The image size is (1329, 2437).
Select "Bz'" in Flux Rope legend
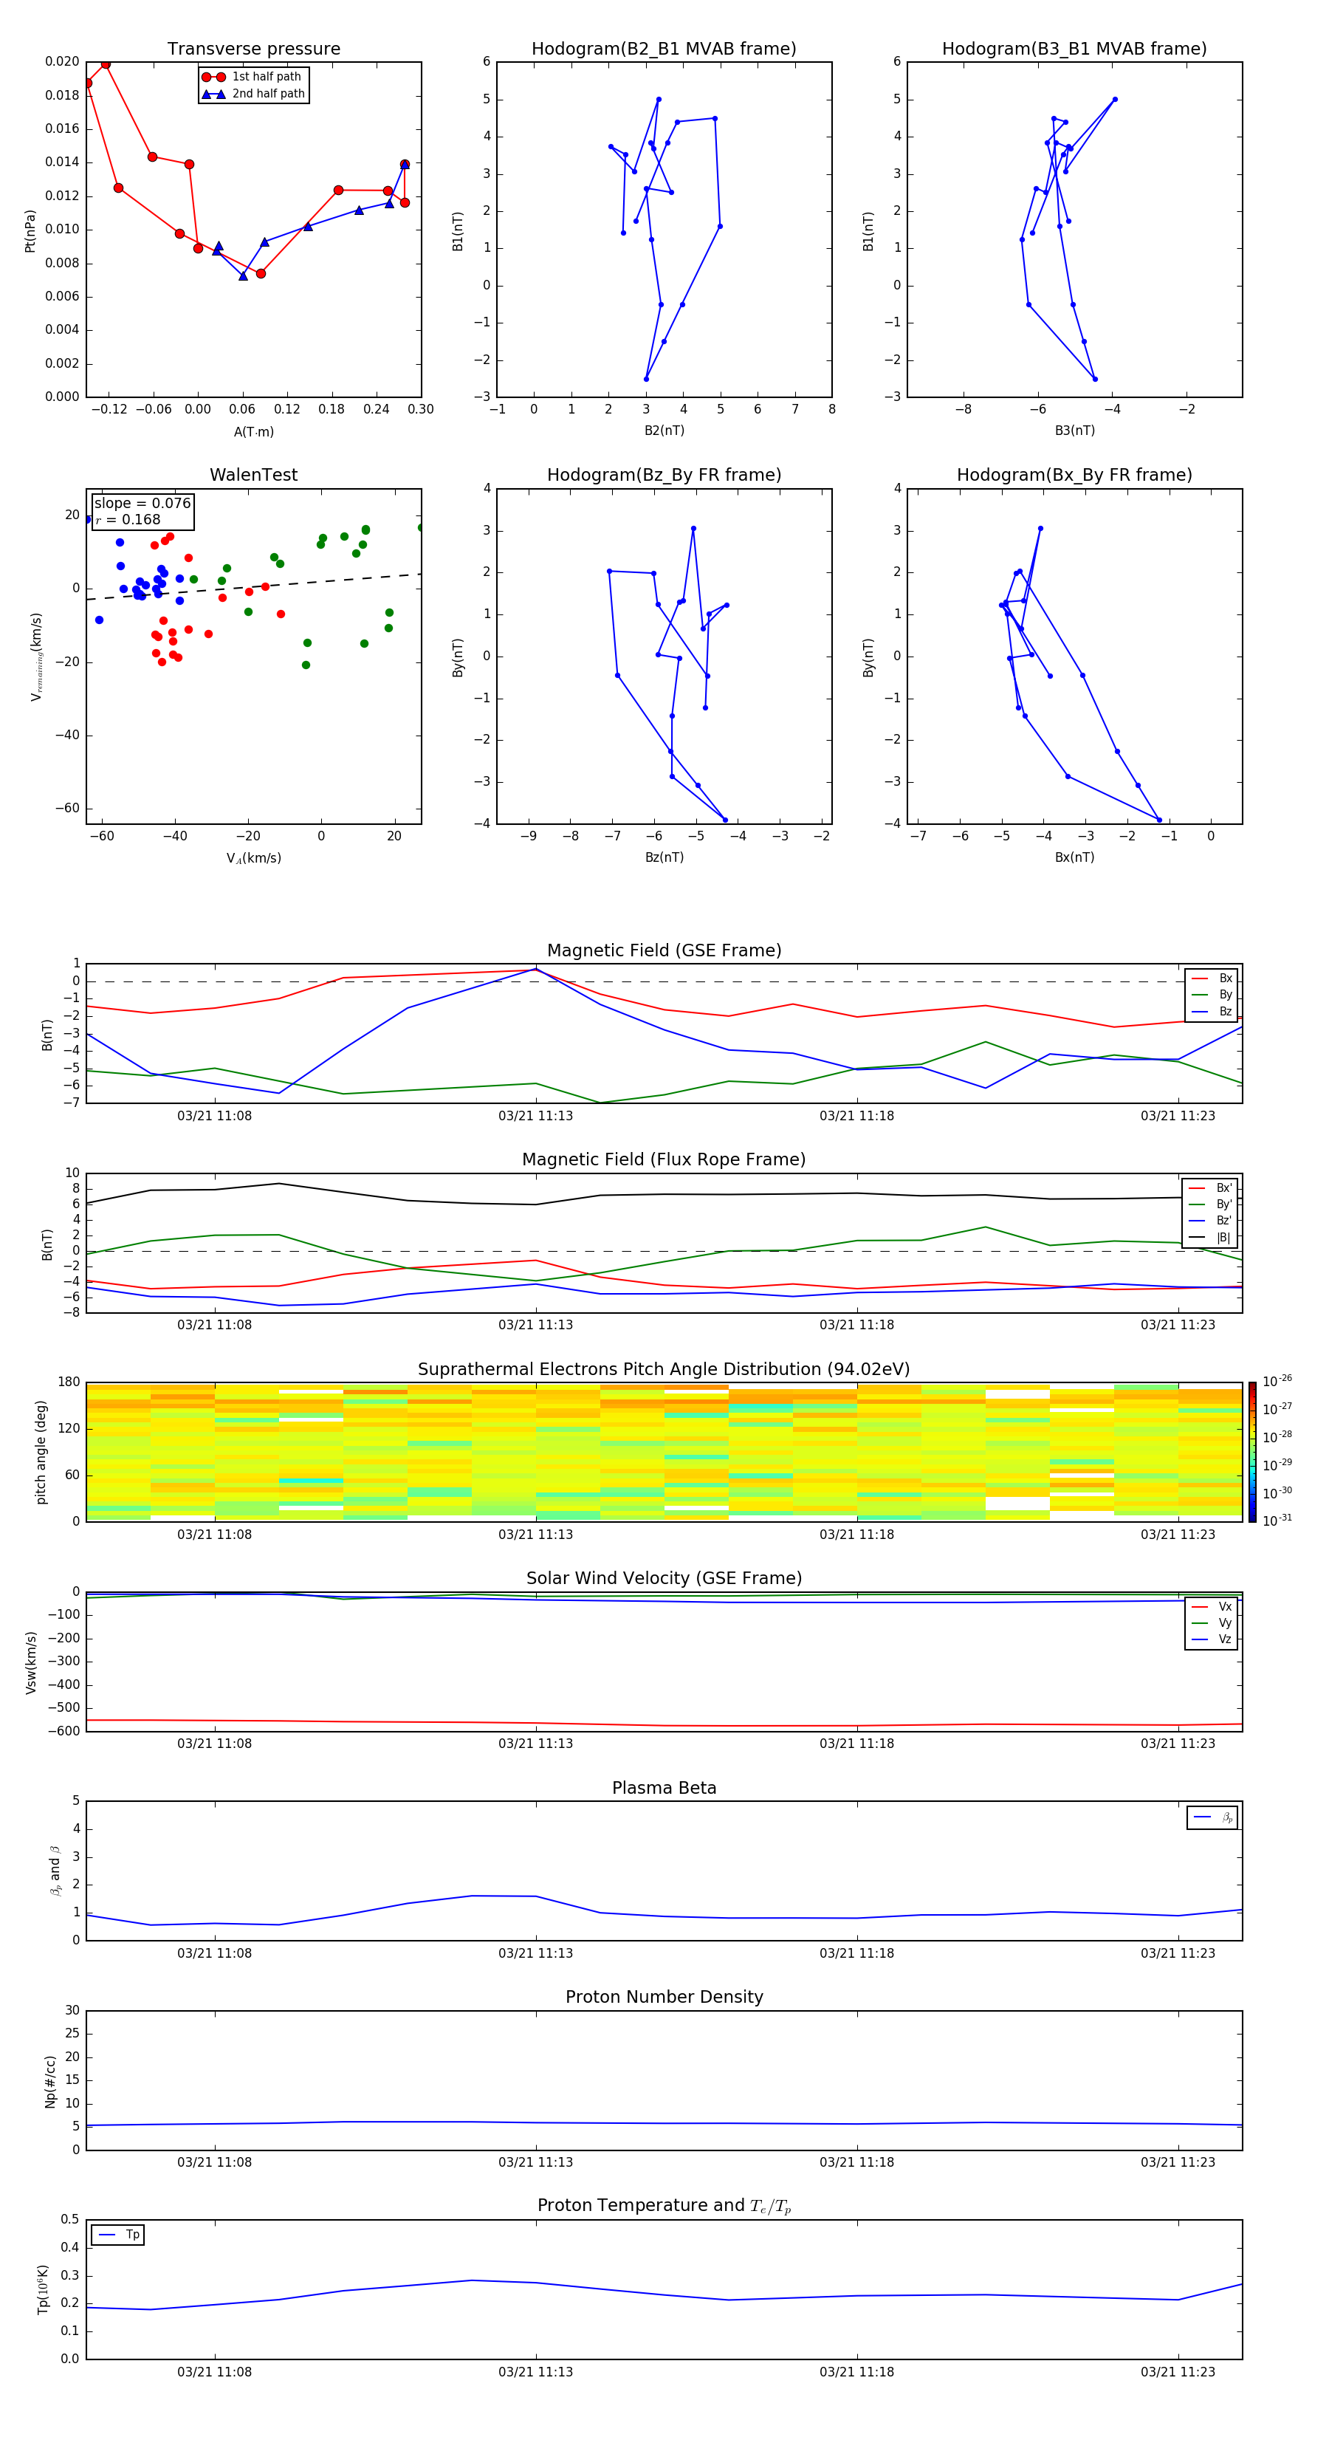[x=1211, y=1221]
